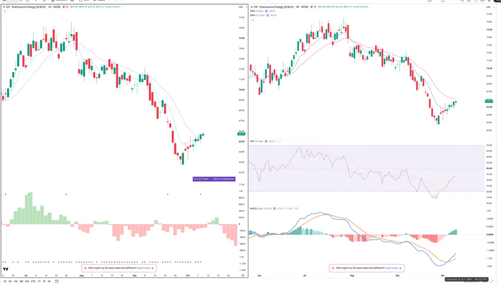
Task: Click the session moon icon in right chart title
Action: (311, 7)
